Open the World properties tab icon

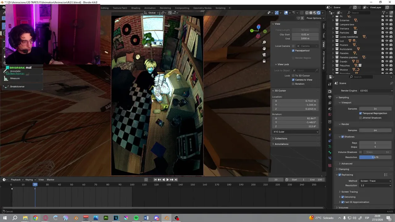[330, 115]
